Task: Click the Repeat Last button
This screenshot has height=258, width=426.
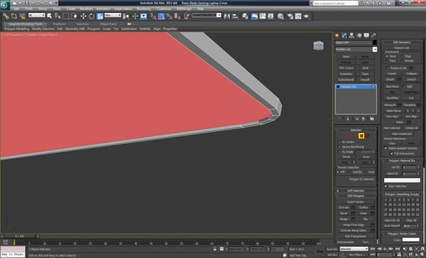Action: tap(402, 48)
